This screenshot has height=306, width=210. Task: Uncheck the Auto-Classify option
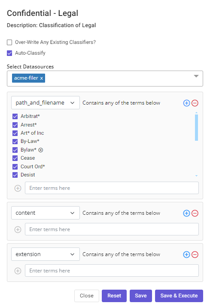(x=9, y=53)
